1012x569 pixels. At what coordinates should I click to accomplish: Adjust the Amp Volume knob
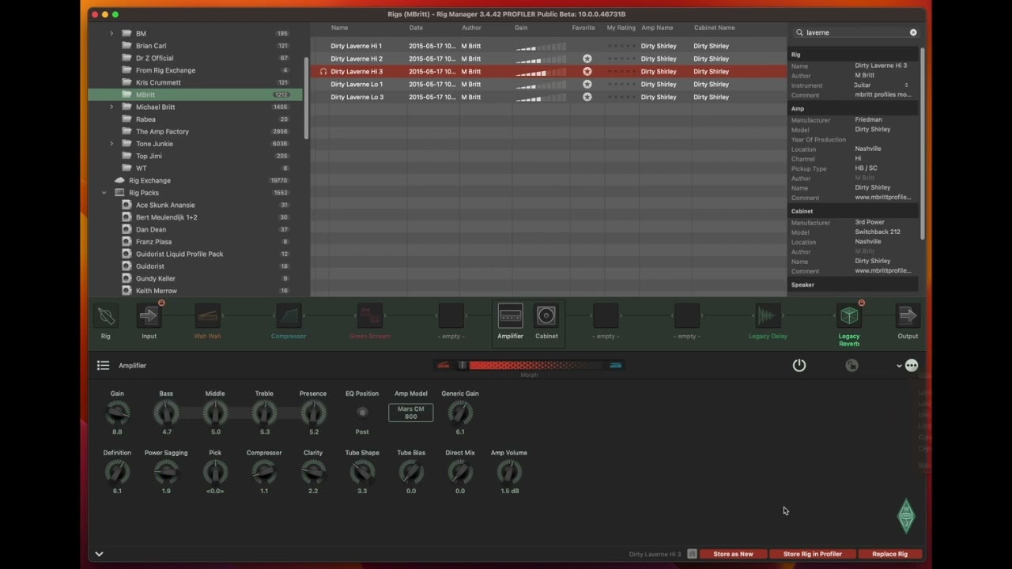point(509,472)
